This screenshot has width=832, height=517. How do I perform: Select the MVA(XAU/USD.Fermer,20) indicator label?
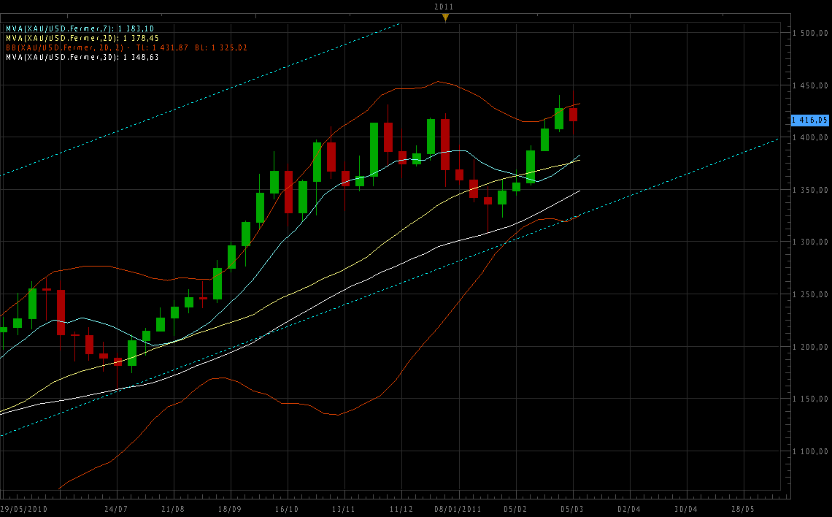click(x=82, y=38)
